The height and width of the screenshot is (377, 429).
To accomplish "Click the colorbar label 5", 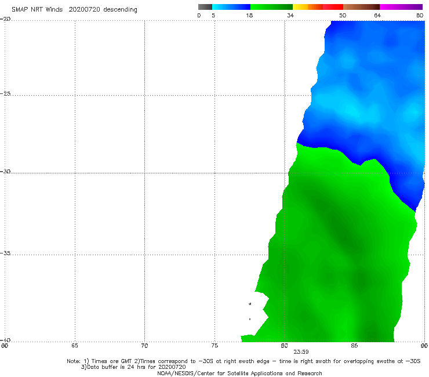I will point(213,15).
